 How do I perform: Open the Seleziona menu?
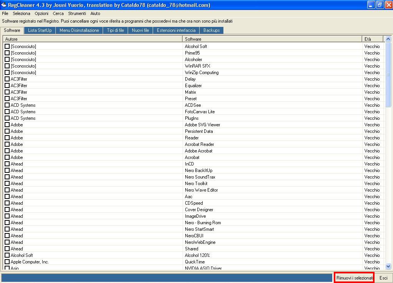(x=21, y=13)
